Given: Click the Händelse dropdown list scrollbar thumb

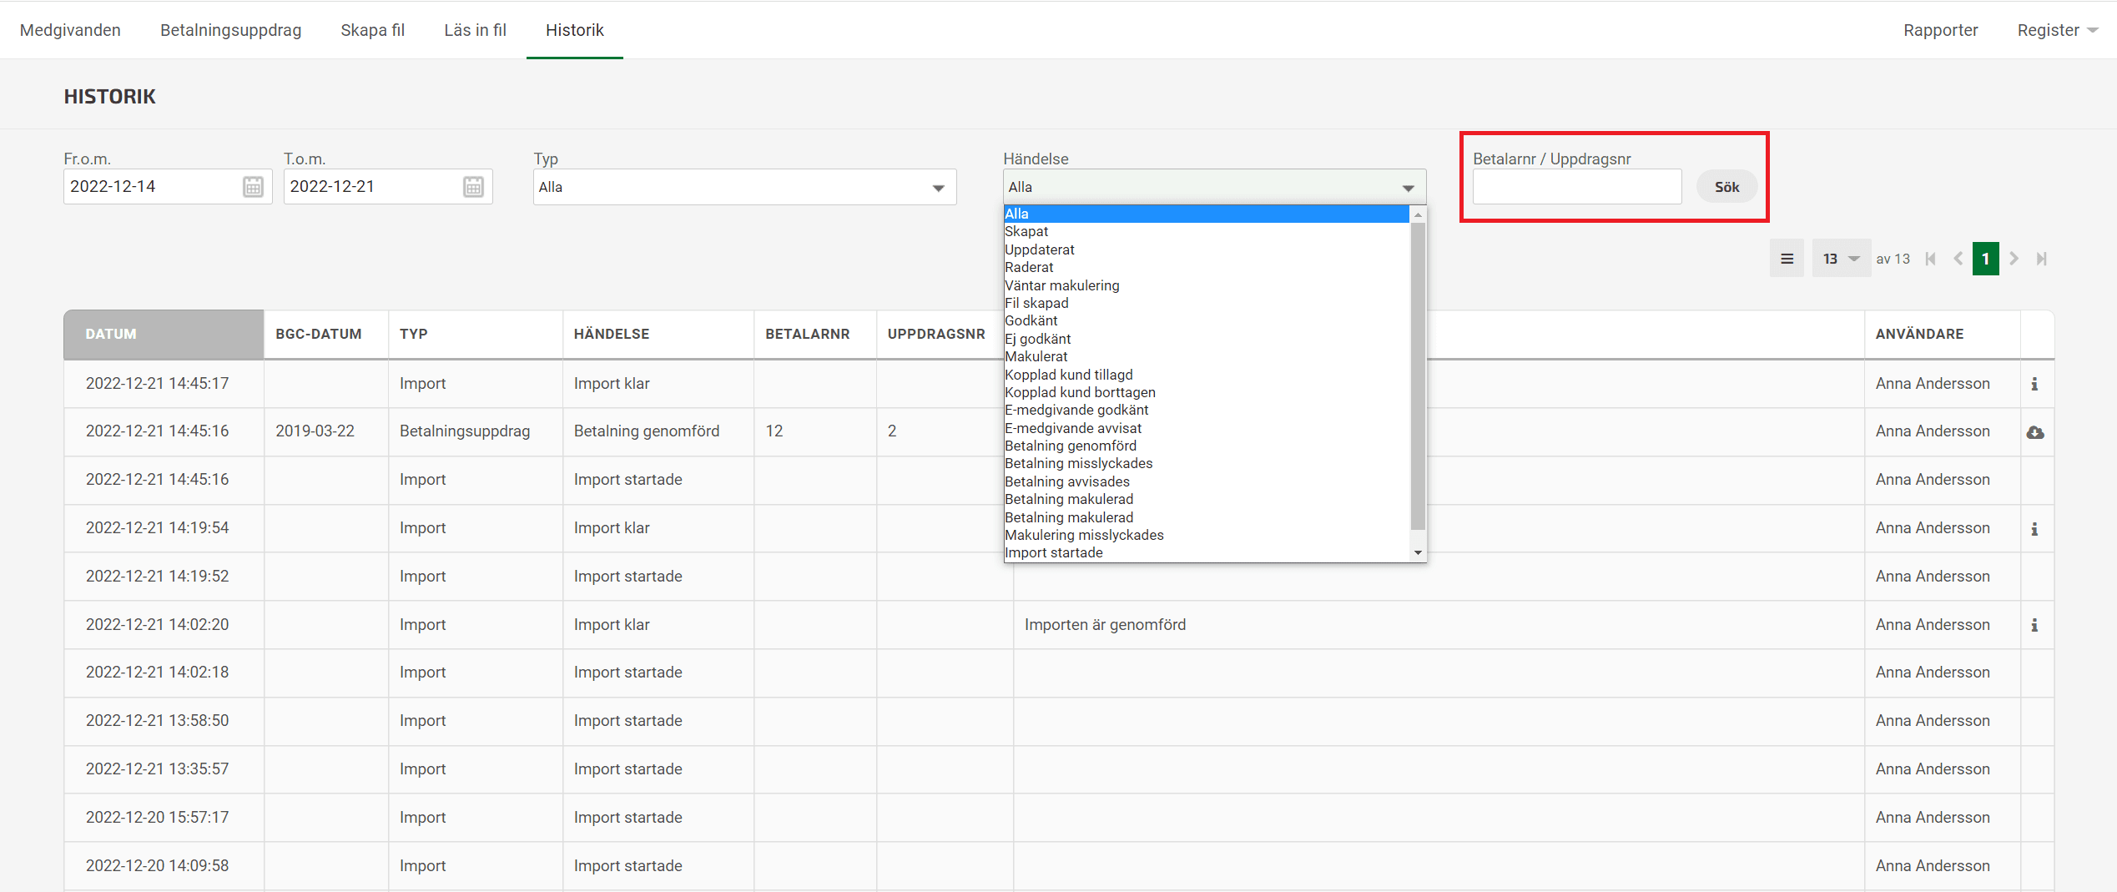Looking at the screenshot, I should point(1418,375).
